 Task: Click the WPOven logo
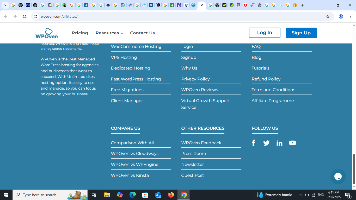pos(47,33)
